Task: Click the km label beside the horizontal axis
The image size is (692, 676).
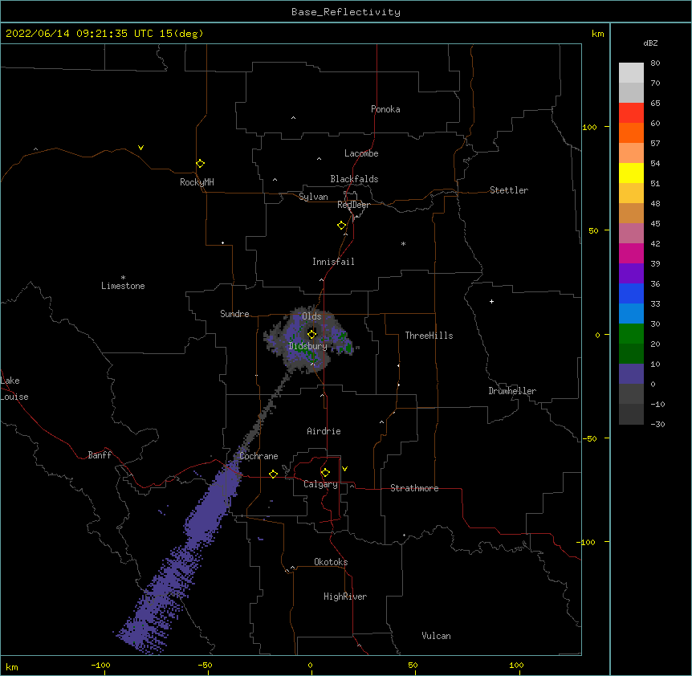Action: (12, 667)
